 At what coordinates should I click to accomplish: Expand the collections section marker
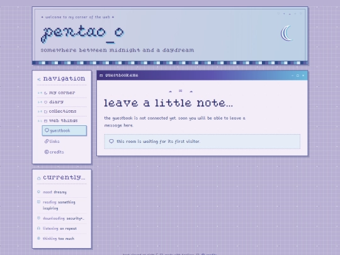click(x=40, y=111)
